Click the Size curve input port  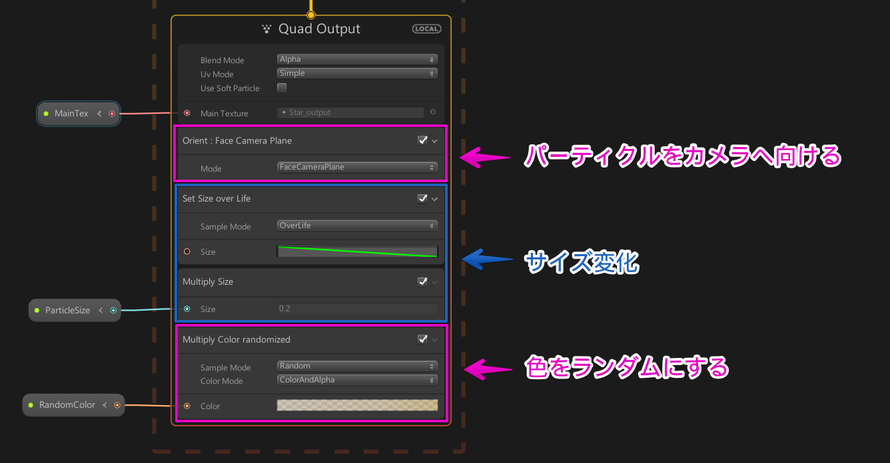(187, 251)
